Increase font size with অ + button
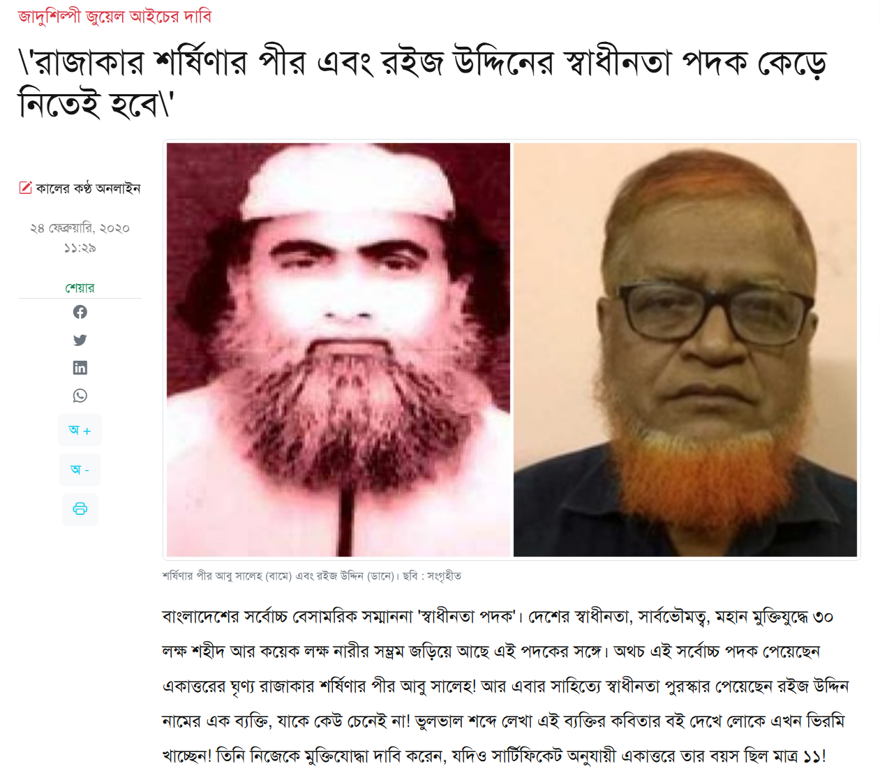 (80, 430)
